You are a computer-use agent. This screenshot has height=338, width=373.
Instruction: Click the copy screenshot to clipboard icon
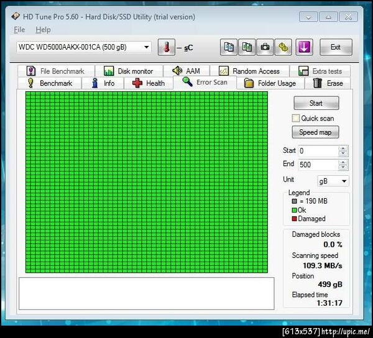coord(247,47)
